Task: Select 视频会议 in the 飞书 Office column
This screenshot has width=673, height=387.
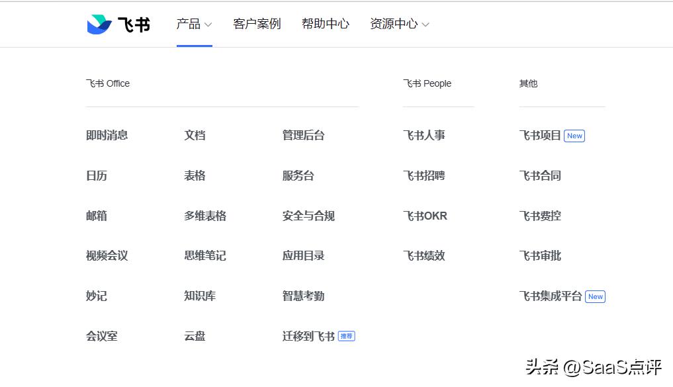Action: click(106, 255)
